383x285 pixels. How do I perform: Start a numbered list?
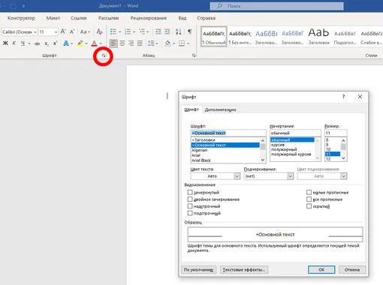128,31
